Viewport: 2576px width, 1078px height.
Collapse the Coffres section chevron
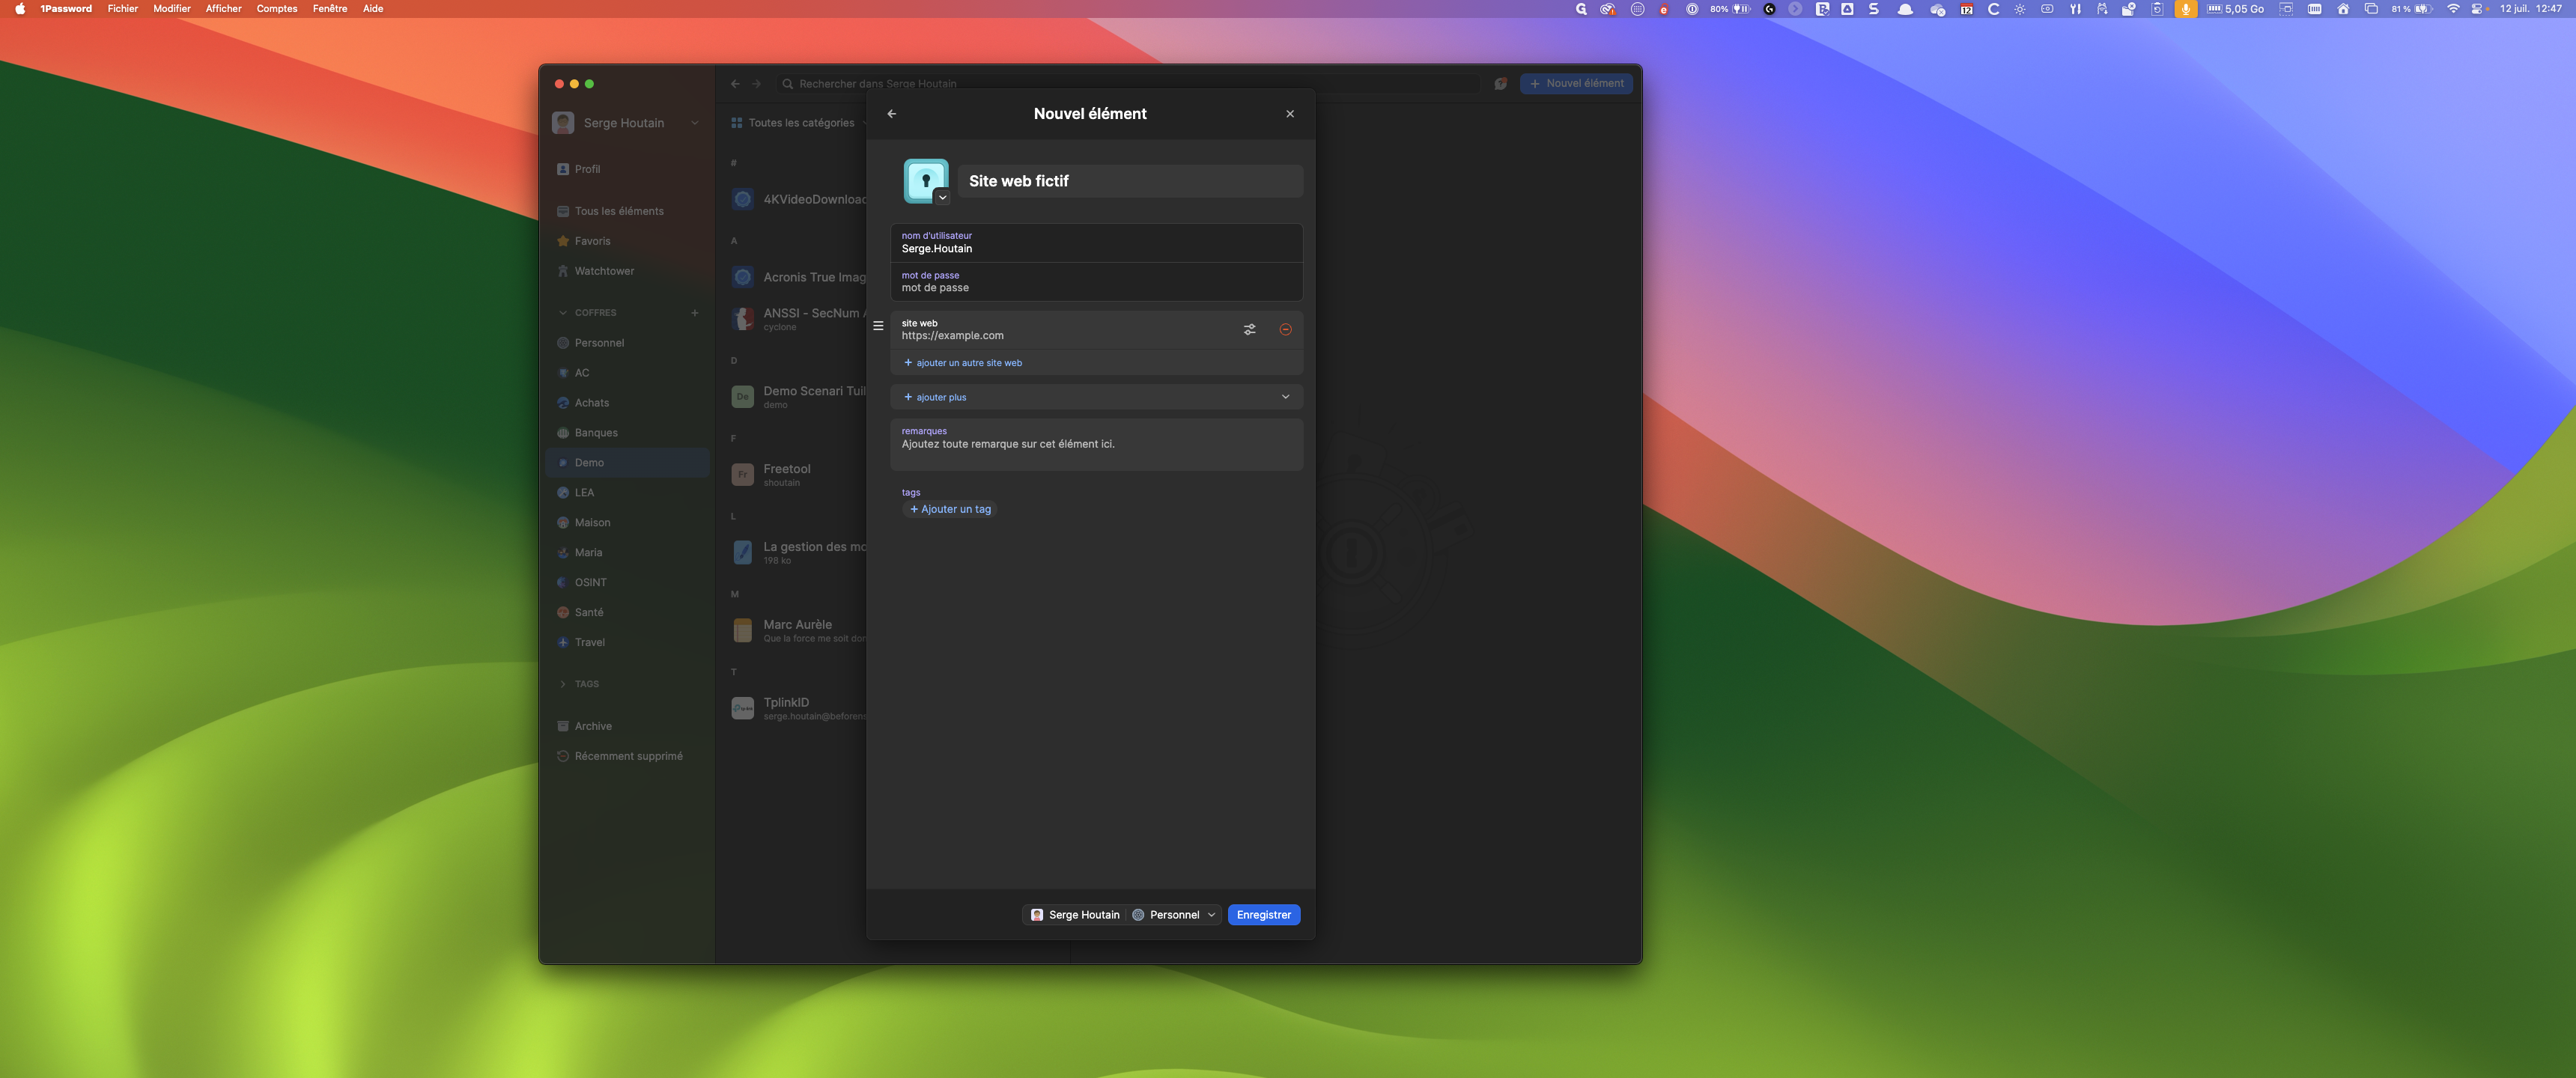tap(563, 313)
